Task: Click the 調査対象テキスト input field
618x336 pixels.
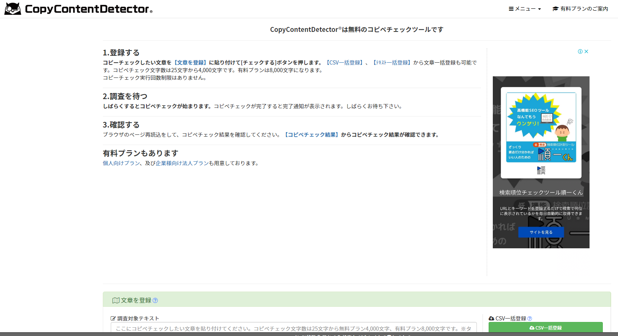Action: point(294,328)
